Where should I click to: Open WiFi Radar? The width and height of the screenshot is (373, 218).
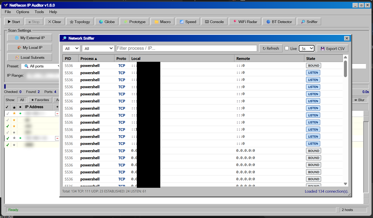(x=245, y=22)
